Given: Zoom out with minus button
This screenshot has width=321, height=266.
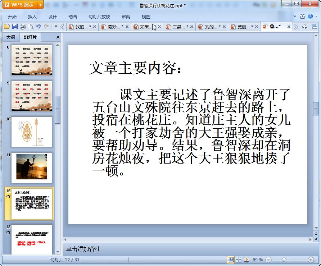Looking at the screenshot, I should (268, 260).
